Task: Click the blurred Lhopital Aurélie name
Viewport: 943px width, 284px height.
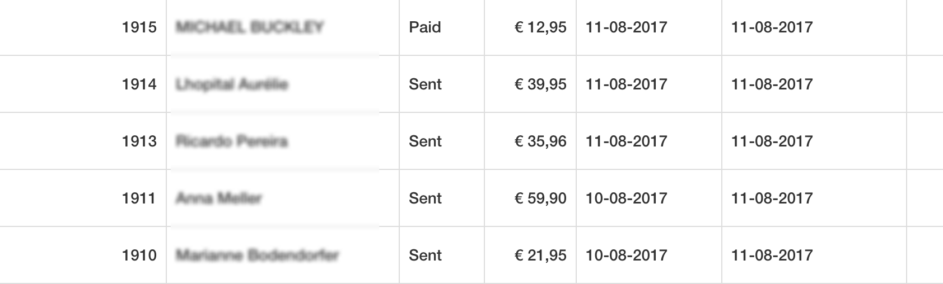Action: (x=232, y=84)
